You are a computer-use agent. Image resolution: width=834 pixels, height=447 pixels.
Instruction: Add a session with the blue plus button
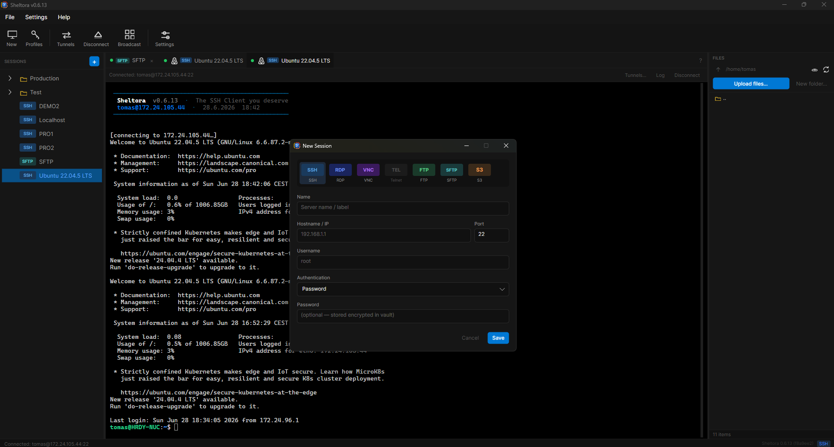[94, 61]
